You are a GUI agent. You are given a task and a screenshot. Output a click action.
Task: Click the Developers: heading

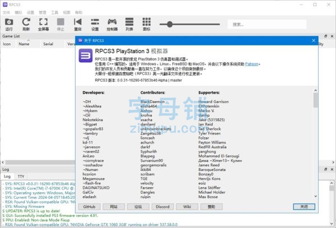point(94,92)
